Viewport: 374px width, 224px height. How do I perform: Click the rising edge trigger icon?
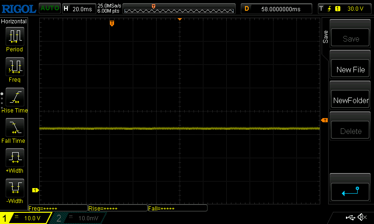coord(330,9)
